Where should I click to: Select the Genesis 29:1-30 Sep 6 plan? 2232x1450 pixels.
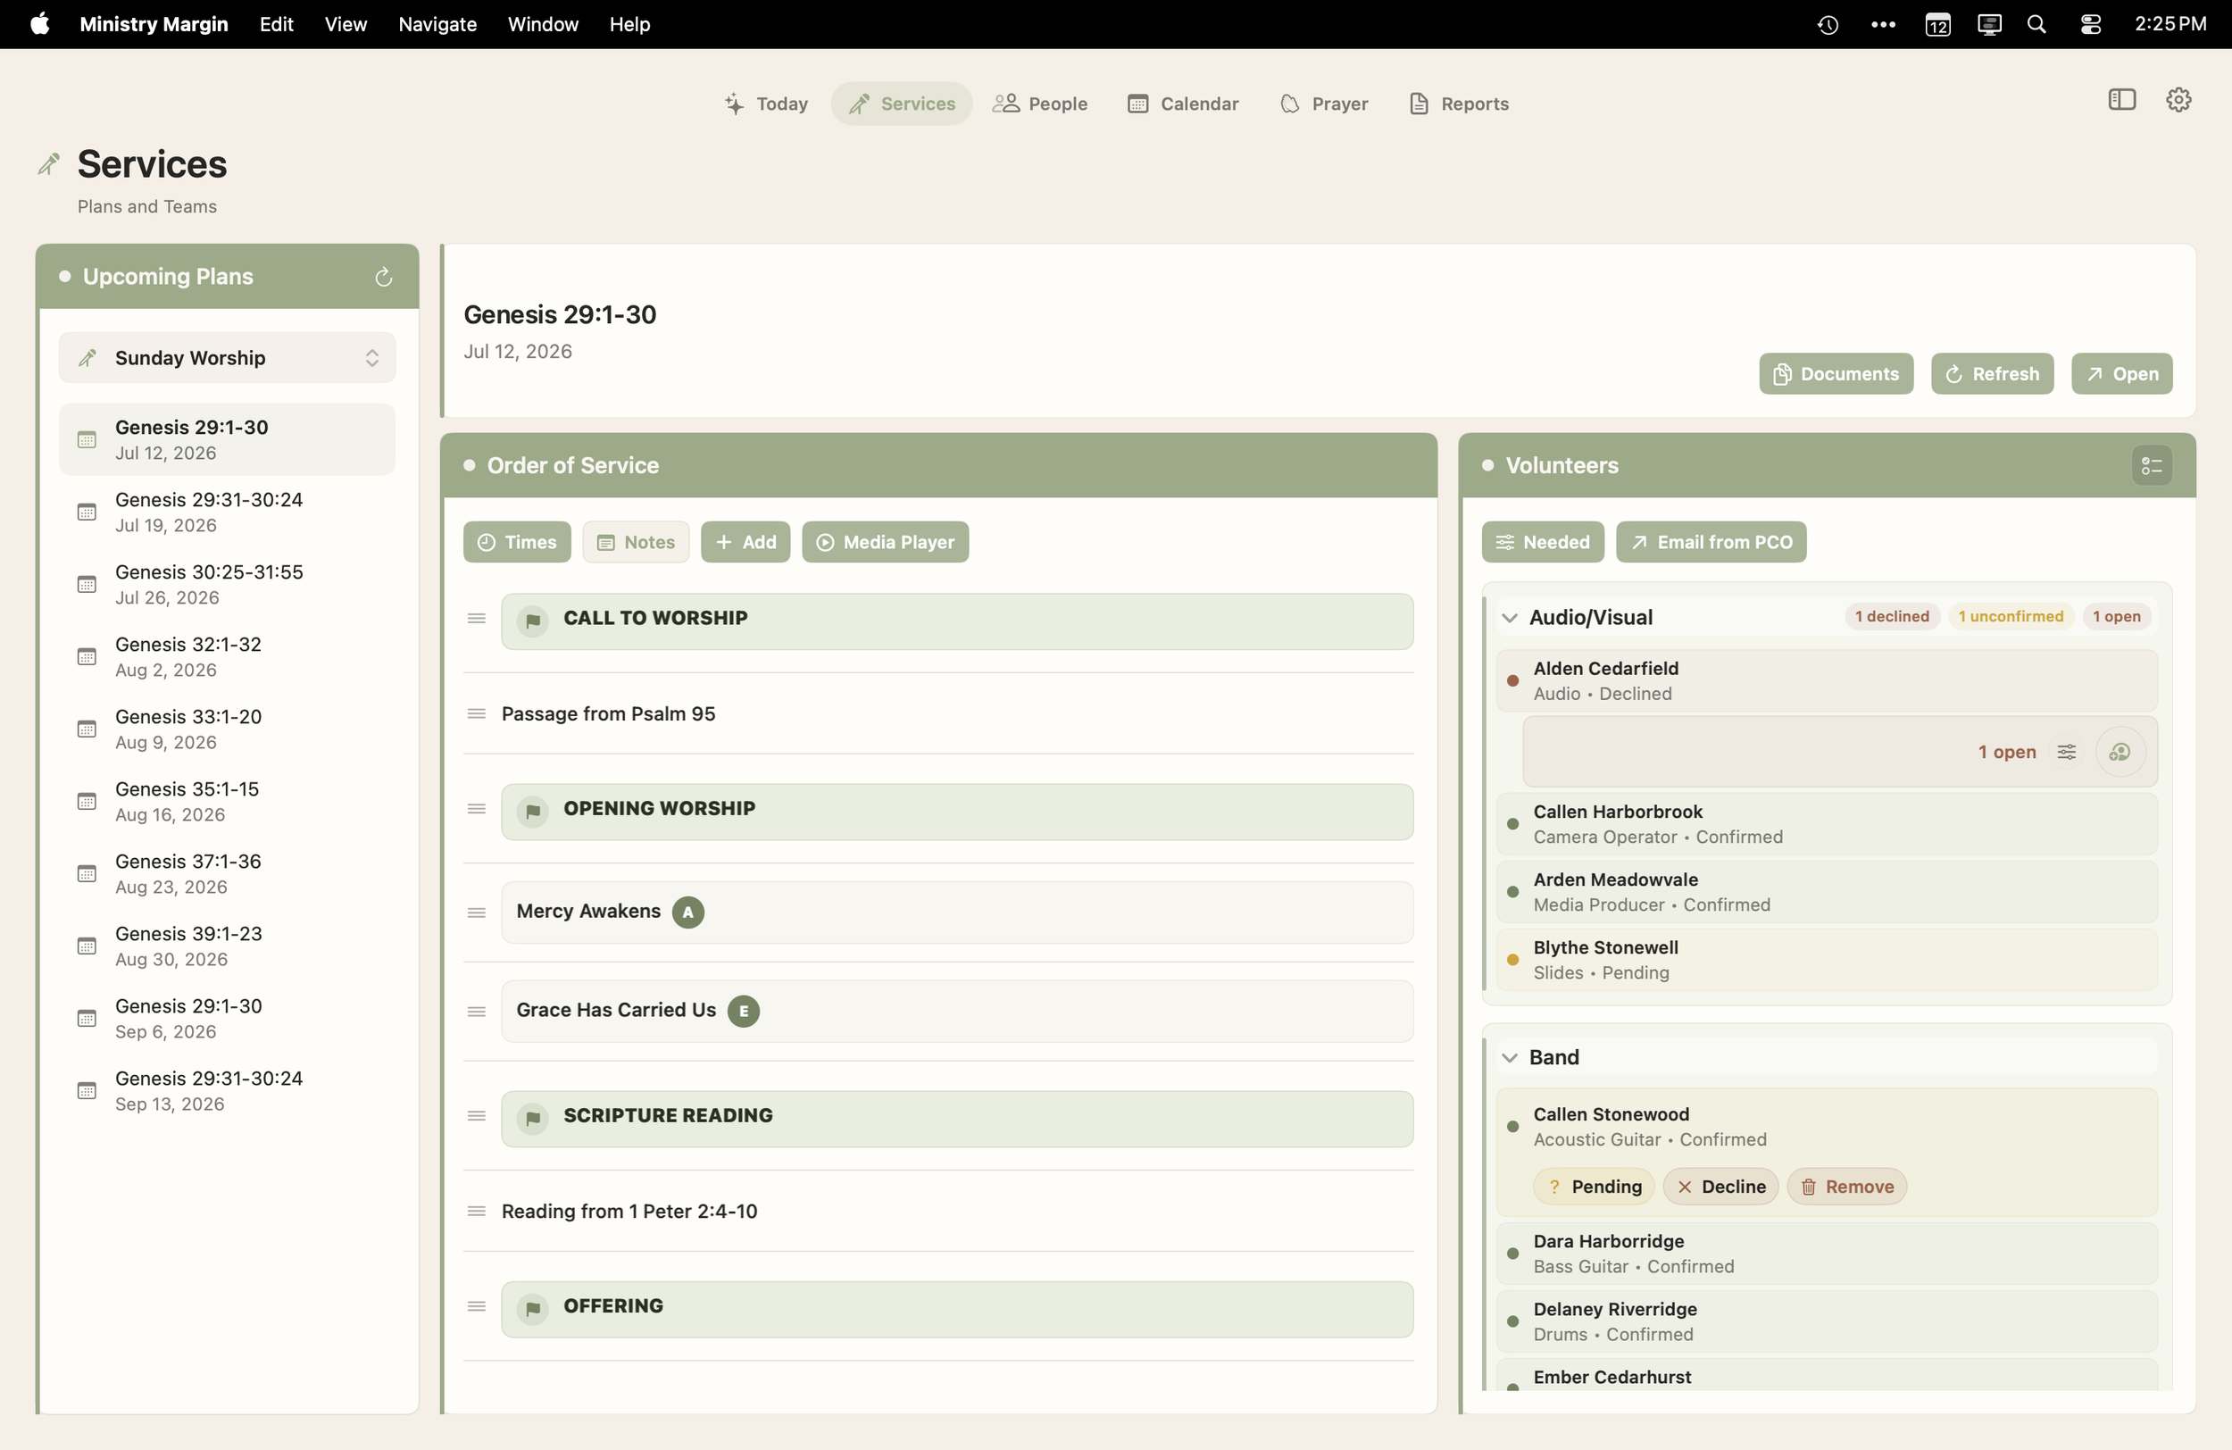227,1019
